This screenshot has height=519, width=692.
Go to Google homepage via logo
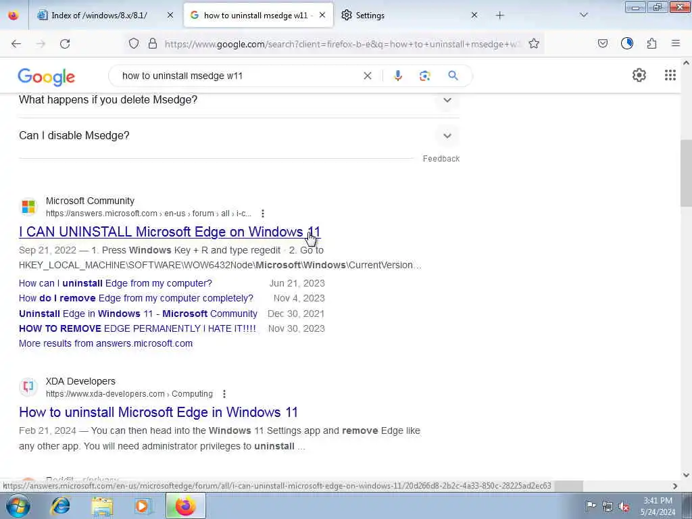pos(47,77)
